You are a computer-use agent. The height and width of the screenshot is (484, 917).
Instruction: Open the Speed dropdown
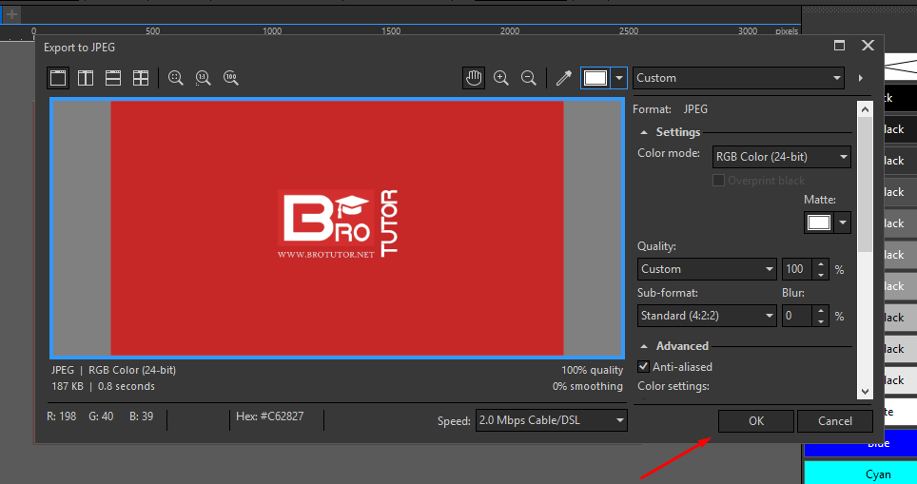[552, 420]
